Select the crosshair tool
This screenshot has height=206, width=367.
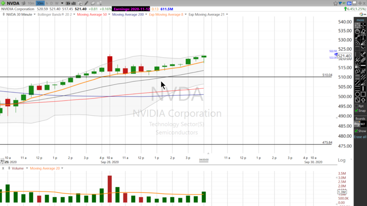[x=363, y=26]
